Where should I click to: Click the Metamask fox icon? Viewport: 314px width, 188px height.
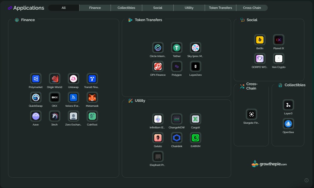point(92,97)
